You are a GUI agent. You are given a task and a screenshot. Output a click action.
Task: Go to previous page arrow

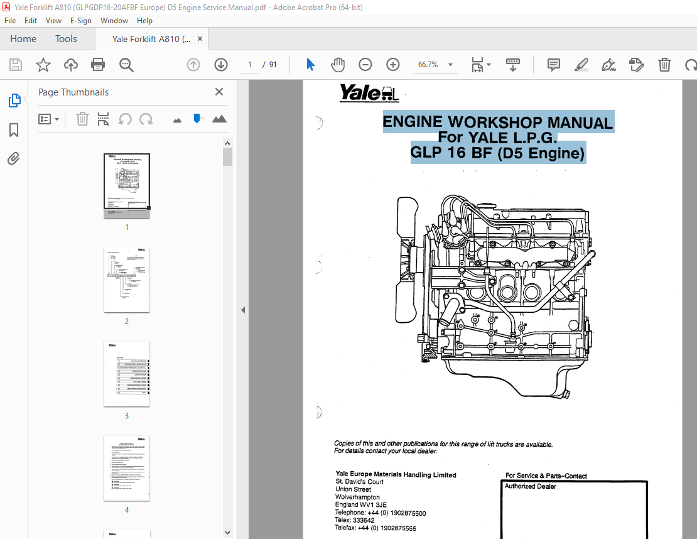pyautogui.click(x=193, y=65)
